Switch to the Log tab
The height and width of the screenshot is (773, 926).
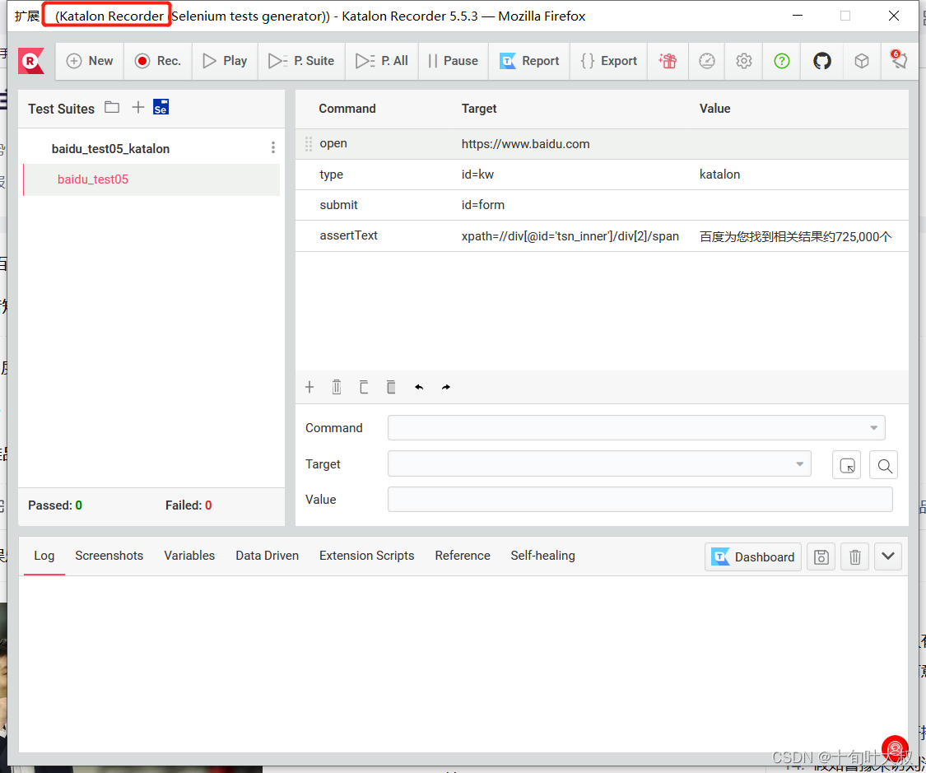44,556
